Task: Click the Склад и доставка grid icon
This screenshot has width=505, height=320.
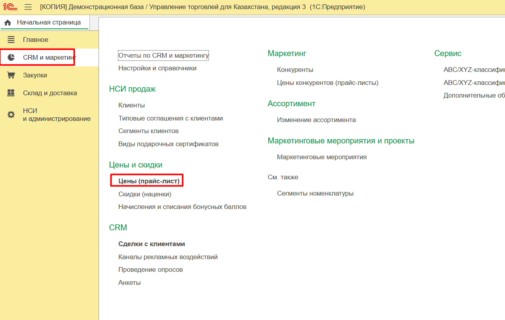Action: (x=11, y=93)
